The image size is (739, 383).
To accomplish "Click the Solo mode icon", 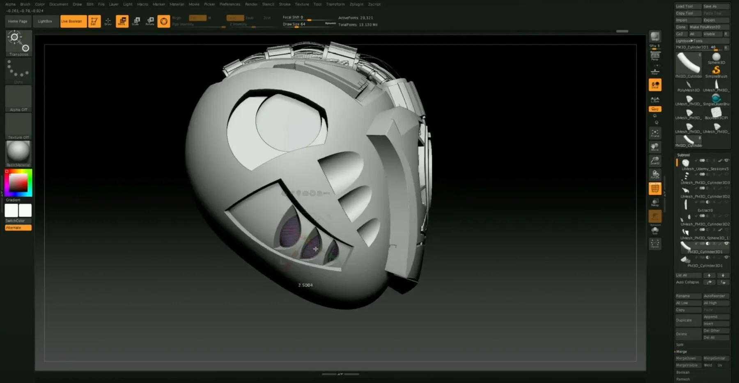I will (x=655, y=230).
